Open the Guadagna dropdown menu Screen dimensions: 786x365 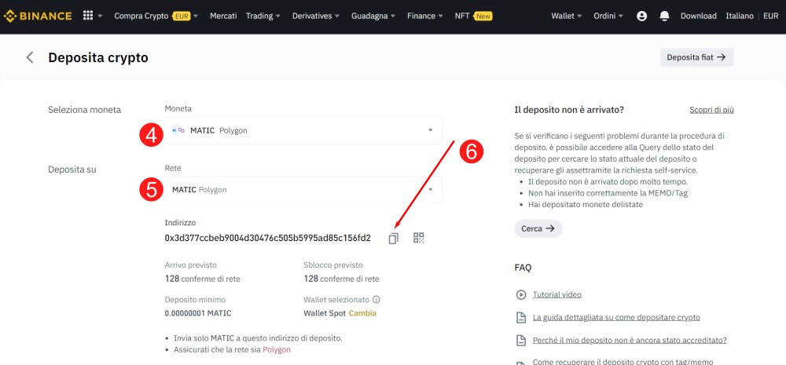373,16
